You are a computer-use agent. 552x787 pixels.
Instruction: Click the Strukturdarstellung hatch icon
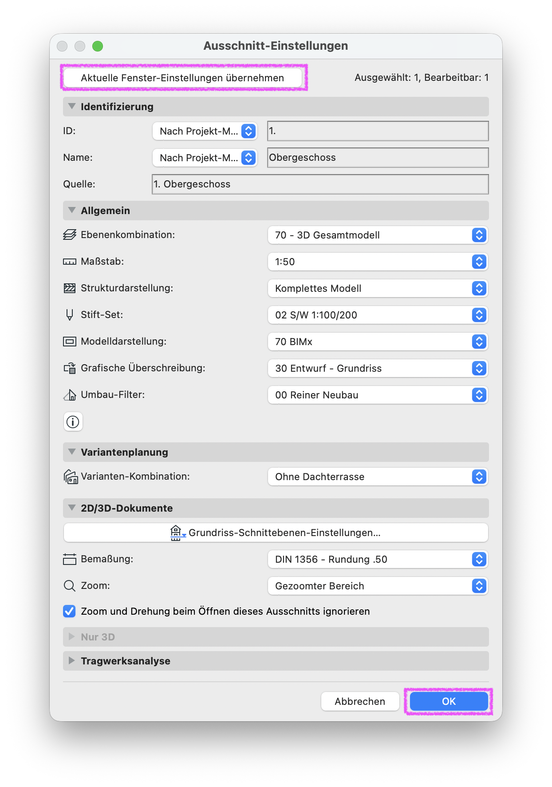coord(70,288)
